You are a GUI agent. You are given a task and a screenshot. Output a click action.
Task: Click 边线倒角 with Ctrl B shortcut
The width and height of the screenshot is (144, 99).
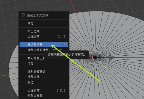tap(44, 36)
